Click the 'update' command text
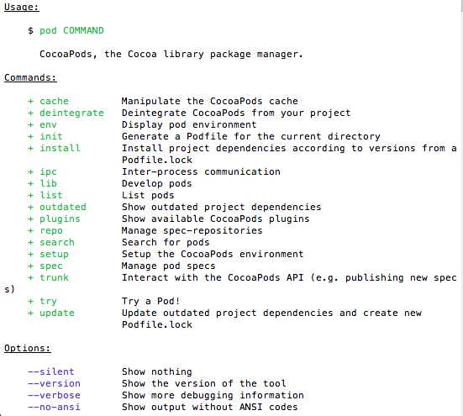Viewport: 463px width, 416px height. pyautogui.click(x=57, y=313)
